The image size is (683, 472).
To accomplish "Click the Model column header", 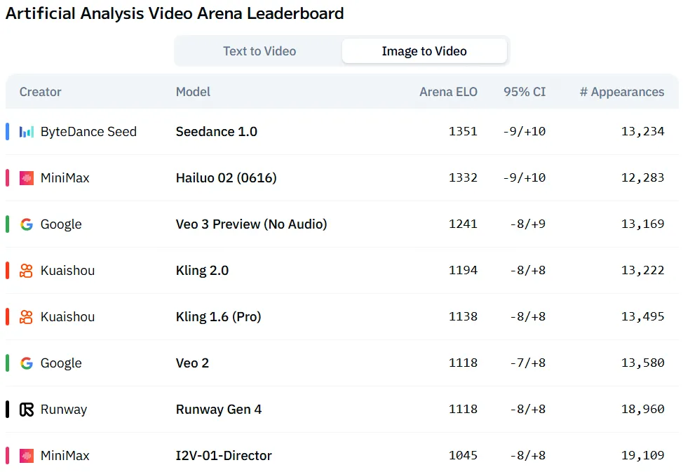I will point(193,92).
